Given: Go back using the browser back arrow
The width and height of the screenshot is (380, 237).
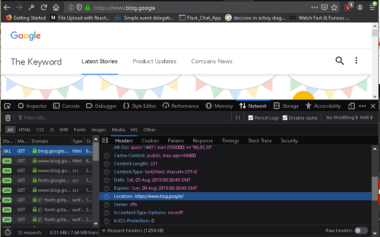Looking at the screenshot, I should click(x=7, y=7).
